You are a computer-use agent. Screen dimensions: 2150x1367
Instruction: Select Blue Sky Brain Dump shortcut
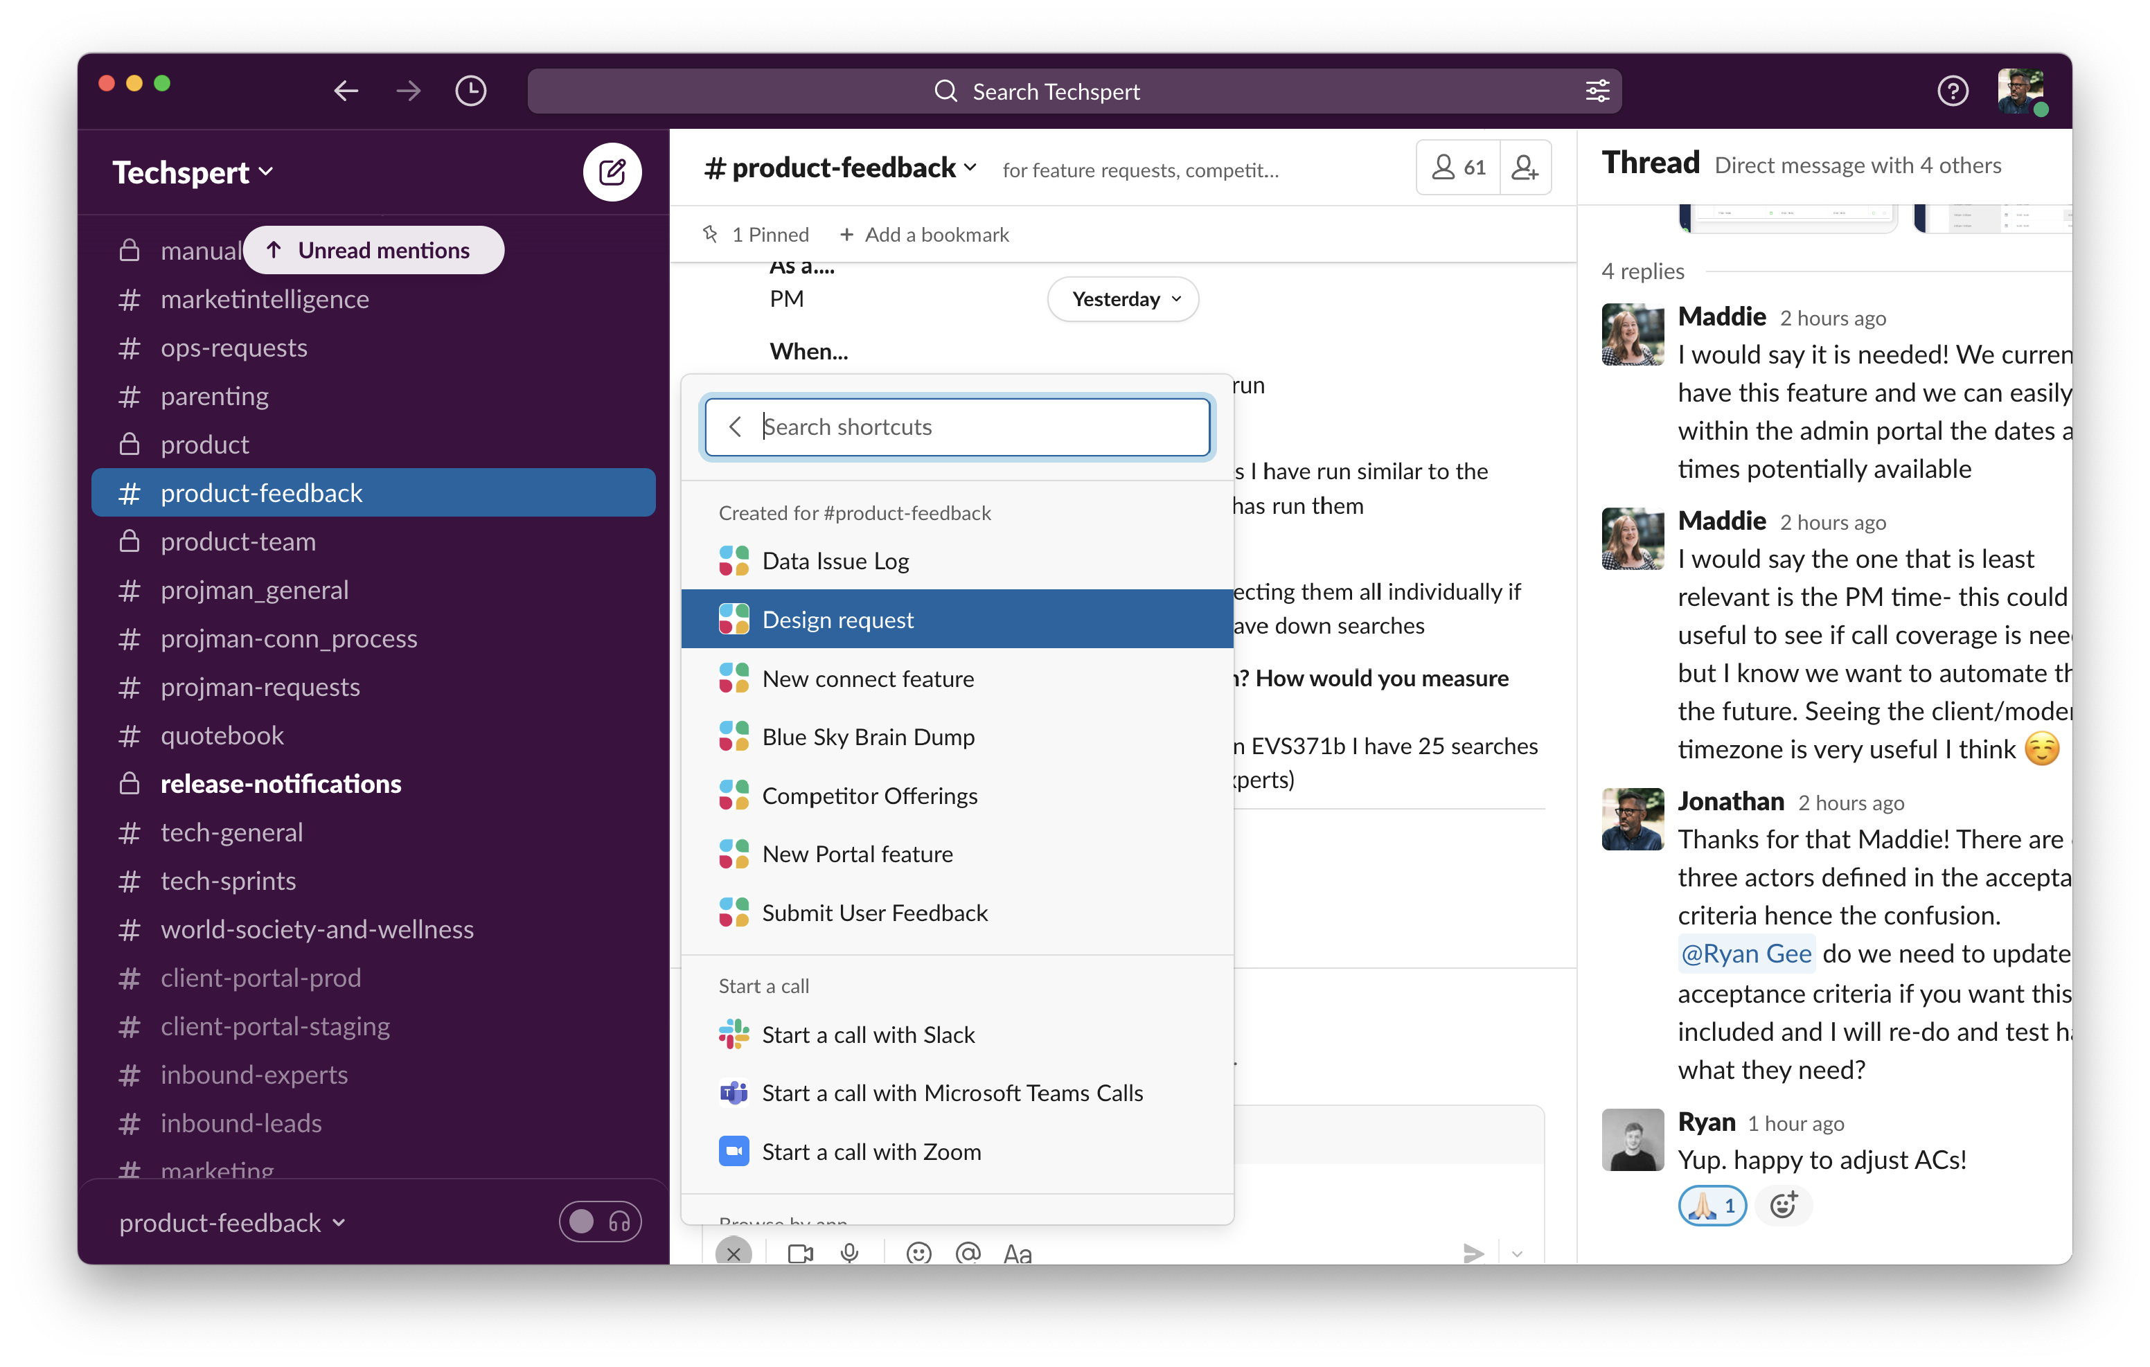point(957,737)
